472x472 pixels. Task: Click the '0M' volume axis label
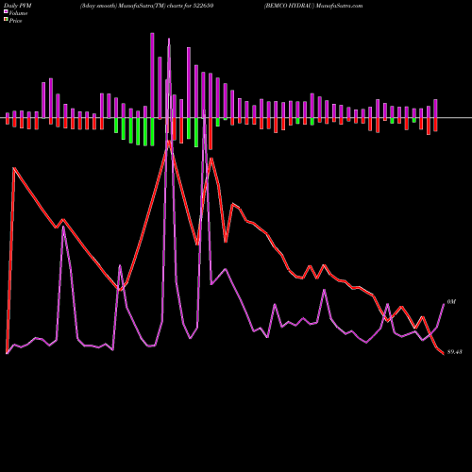click(451, 302)
